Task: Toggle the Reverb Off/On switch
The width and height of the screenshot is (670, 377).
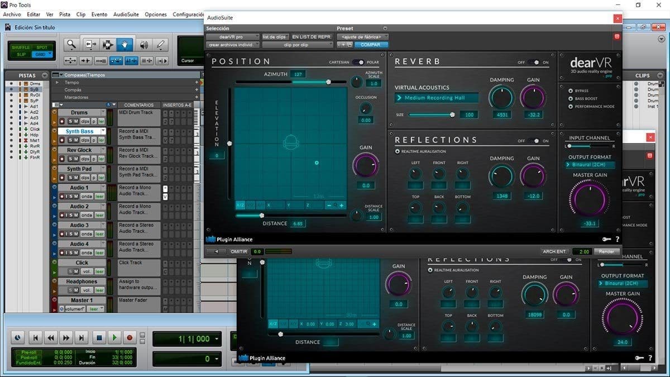Action: [534, 63]
